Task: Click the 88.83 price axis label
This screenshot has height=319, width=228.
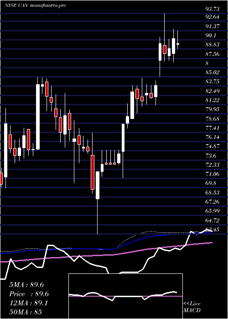Action: point(212,45)
